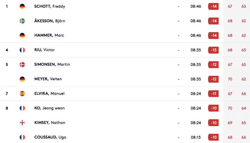
Task: Click the German flag beside Marc Hammer
Action: click(22, 35)
